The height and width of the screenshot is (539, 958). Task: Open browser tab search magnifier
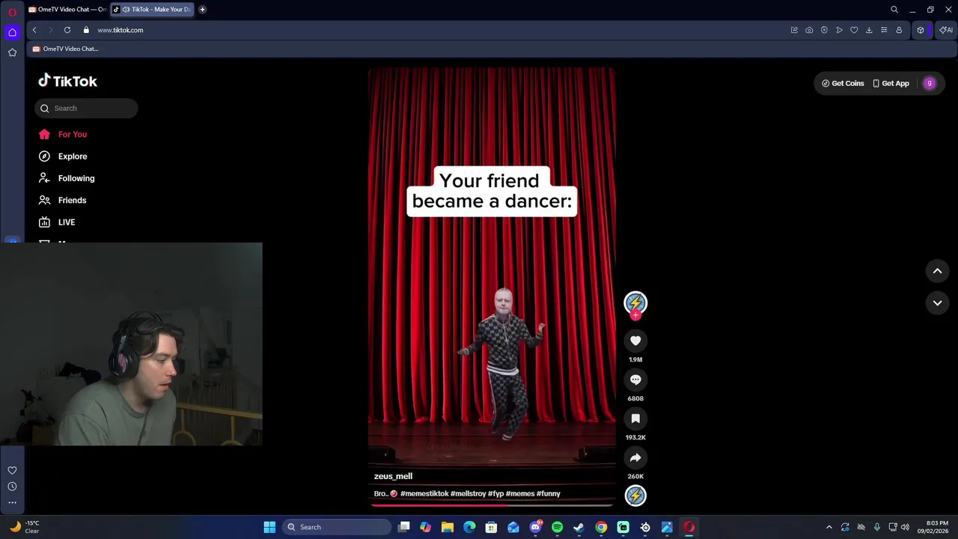[x=894, y=10]
